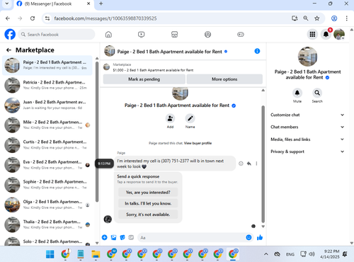Open Paige 2 Bed 1 Bath conversation

point(47,65)
